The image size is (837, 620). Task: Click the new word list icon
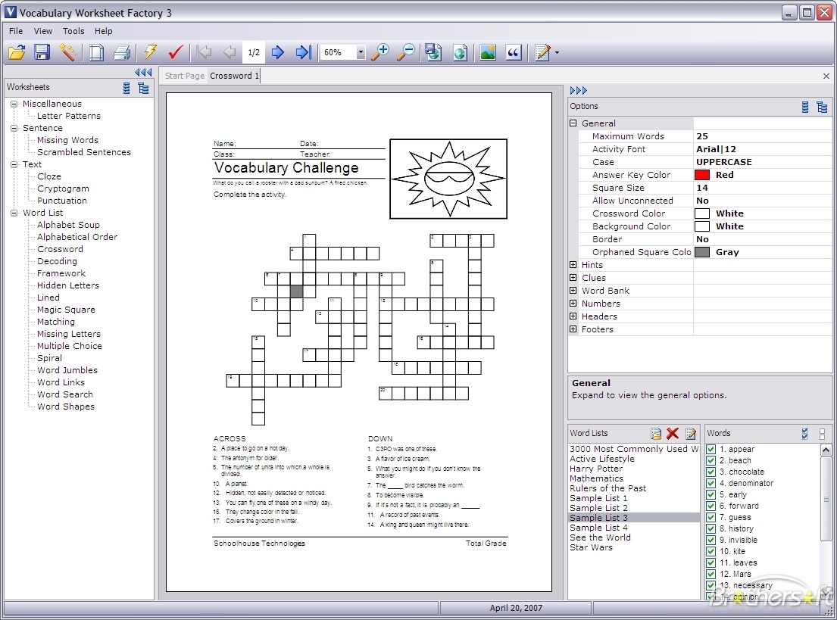pyautogui.click(x=656, y=433)
